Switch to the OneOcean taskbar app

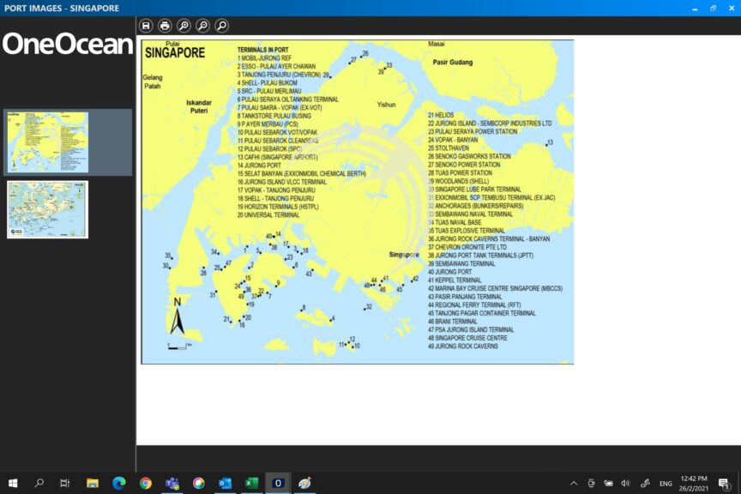click(278, 483)
